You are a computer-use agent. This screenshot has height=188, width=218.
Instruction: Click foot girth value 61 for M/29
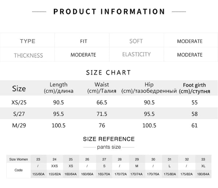194,125
